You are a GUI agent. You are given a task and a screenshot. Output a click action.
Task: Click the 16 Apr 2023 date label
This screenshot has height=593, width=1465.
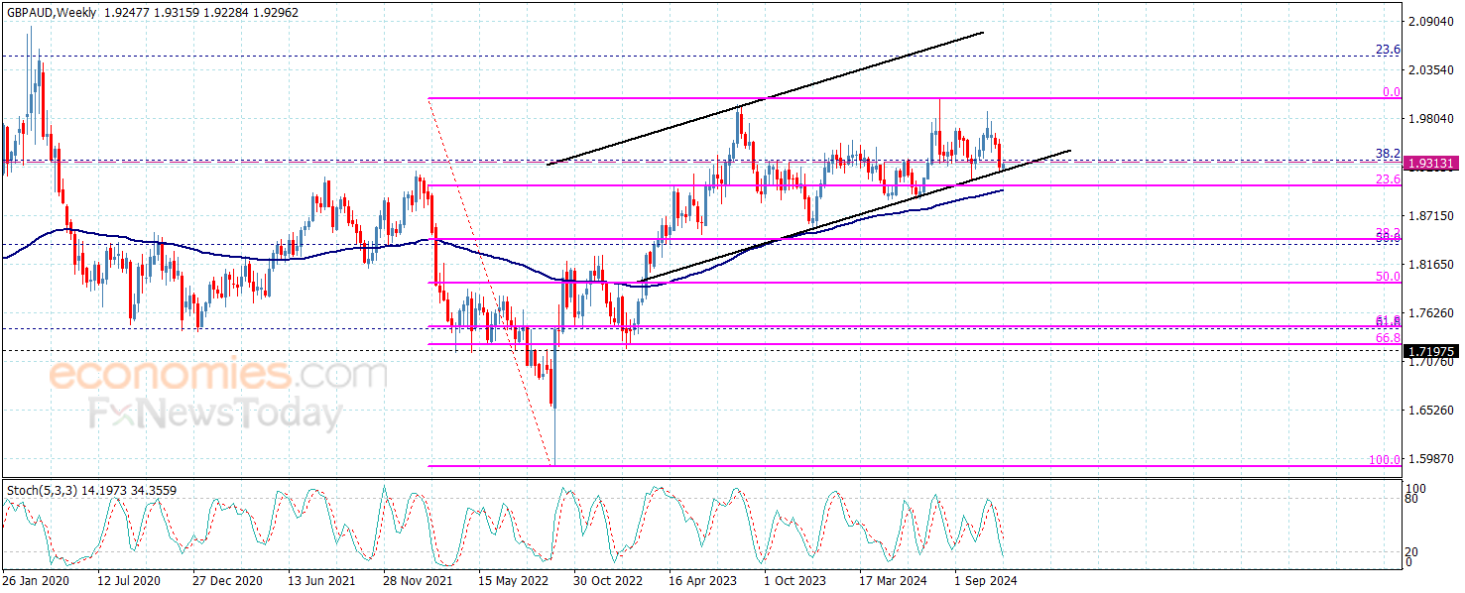click(x=700, y=579)
